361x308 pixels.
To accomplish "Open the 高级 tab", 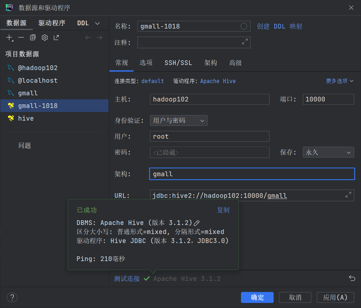I will coord(235,63).
